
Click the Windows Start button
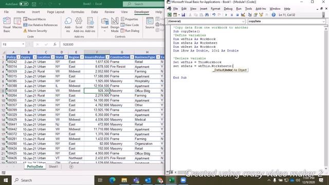tap(6, 180)
